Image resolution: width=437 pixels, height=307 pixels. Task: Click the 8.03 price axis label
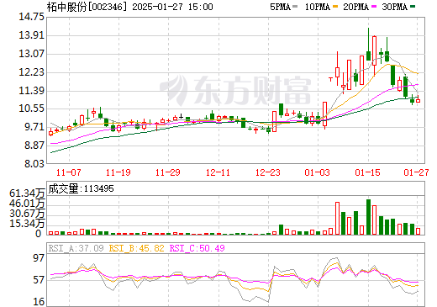(x=34, y=164)
